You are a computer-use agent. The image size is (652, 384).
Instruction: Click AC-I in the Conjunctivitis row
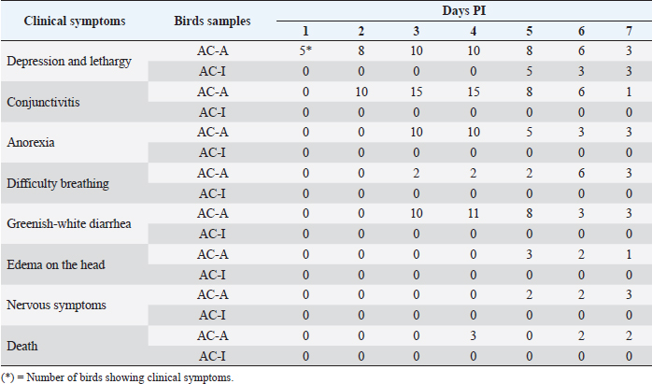click(x=214, y=111)
